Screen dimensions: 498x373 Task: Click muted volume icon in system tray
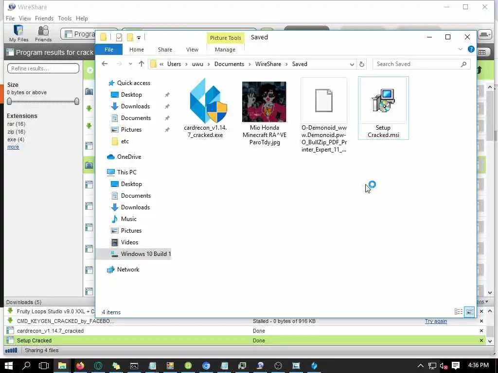click(x=444, y=366)
